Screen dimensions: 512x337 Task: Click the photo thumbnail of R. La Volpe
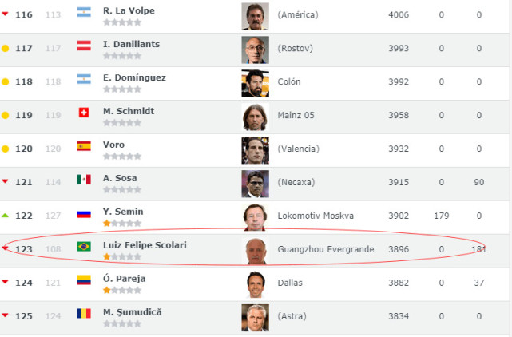256,16
